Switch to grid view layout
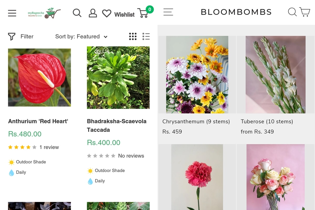This screenshot has height=210, width=315. point(133,36)
